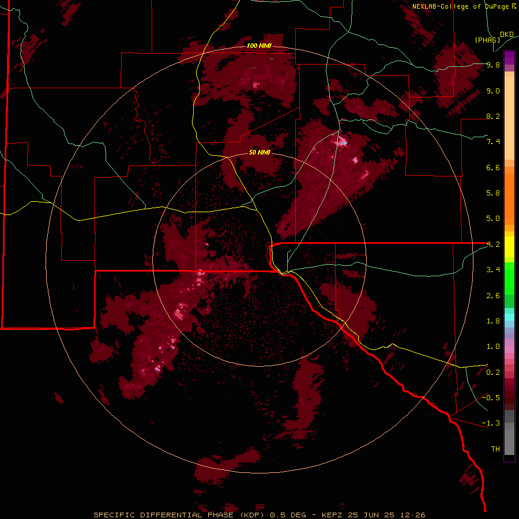Click the TH threshold label on the legend

click(495, 449)
